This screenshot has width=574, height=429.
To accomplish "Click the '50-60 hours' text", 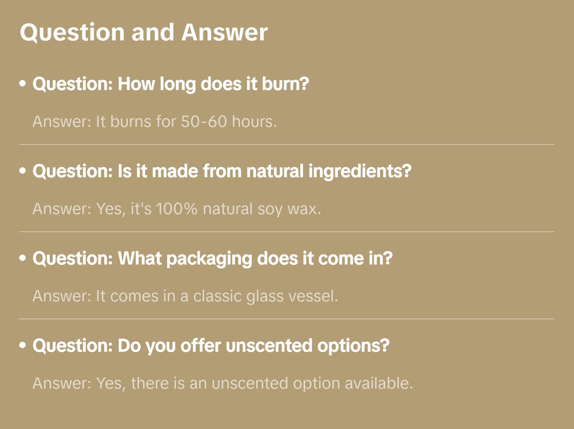I will point(228,122).
